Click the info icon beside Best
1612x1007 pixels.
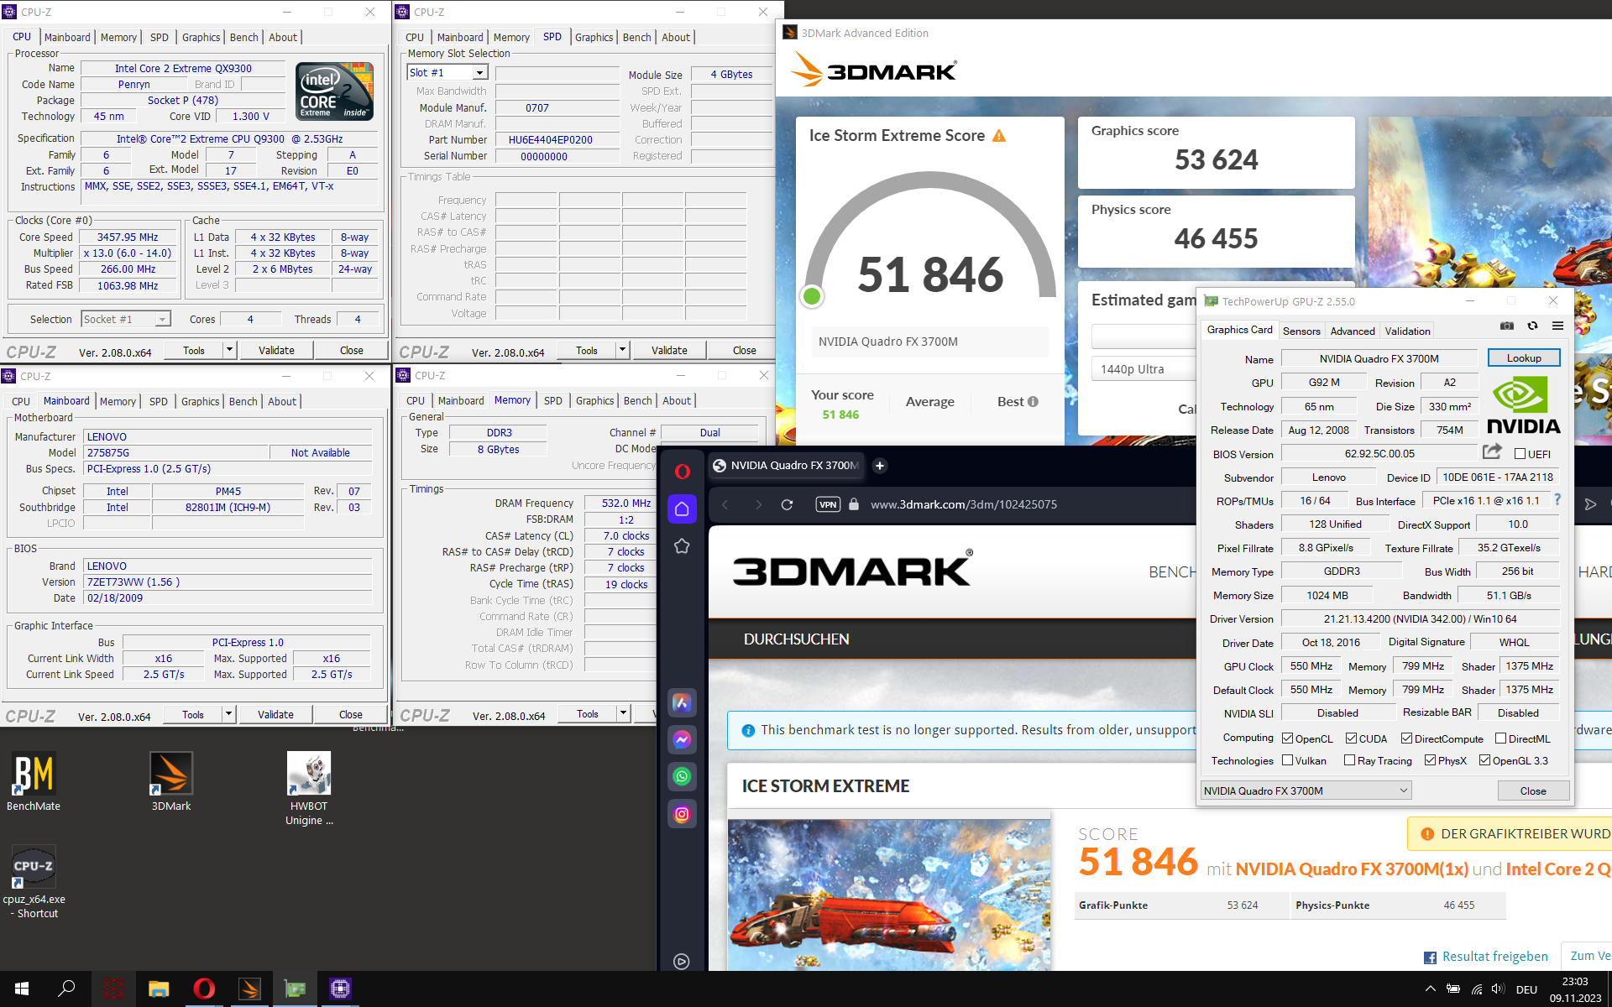pos(1033,402)
